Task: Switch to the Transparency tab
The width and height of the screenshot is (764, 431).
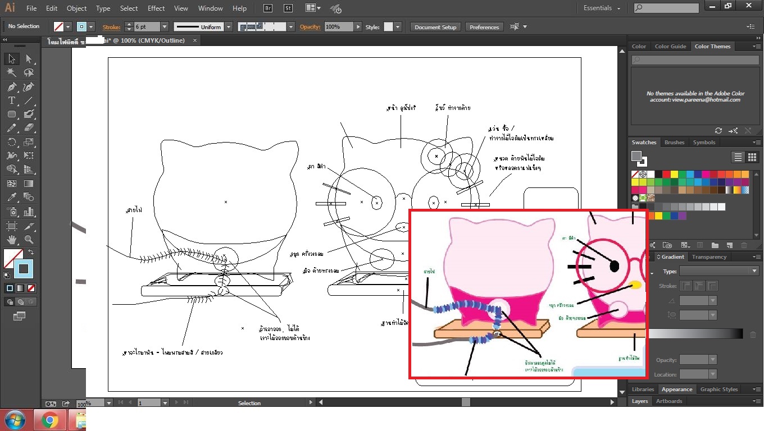Action: tap(709, 257)
